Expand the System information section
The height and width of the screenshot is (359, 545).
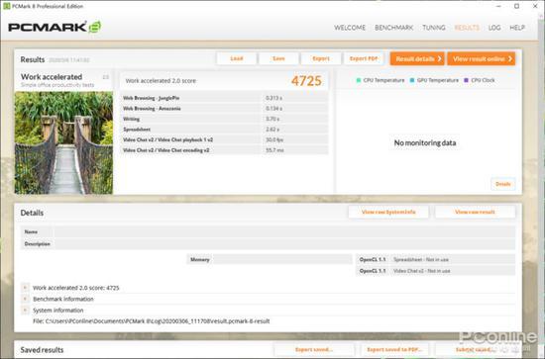pyautogui.click(x=25, y=311)
